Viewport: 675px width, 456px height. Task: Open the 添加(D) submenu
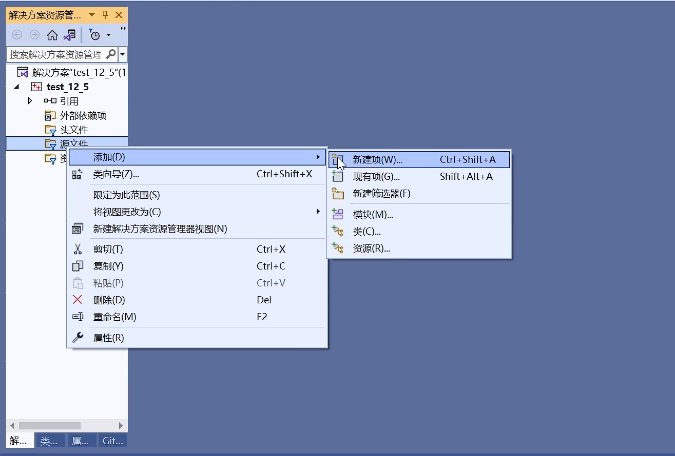point(197,157)
